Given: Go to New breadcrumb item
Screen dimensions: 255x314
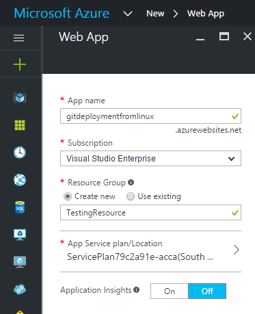Looking at the screenshot, I should click(x=155, y=14).
